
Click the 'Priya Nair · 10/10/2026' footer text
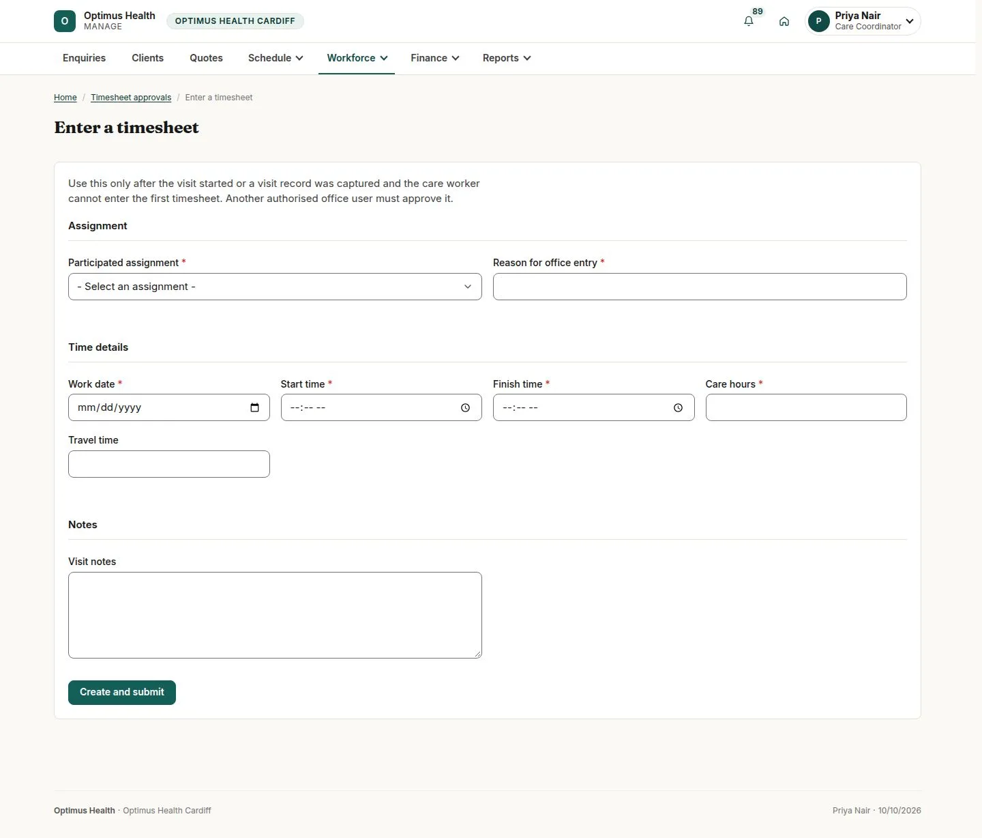pyautogui.click(x=877, y=811)
